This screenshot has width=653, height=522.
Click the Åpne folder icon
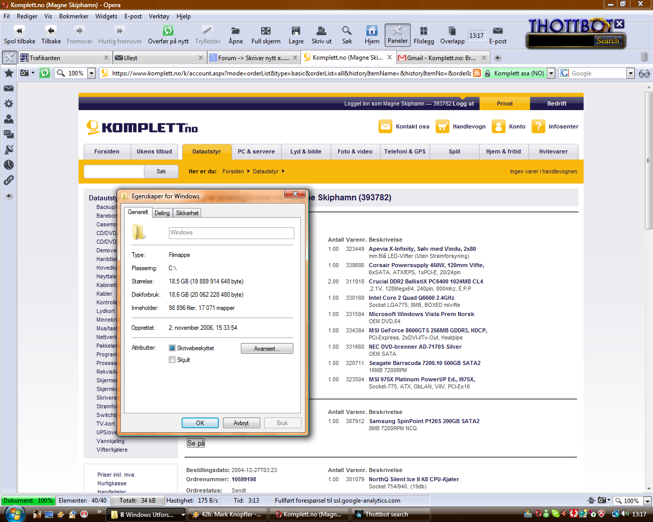[235, 31]
